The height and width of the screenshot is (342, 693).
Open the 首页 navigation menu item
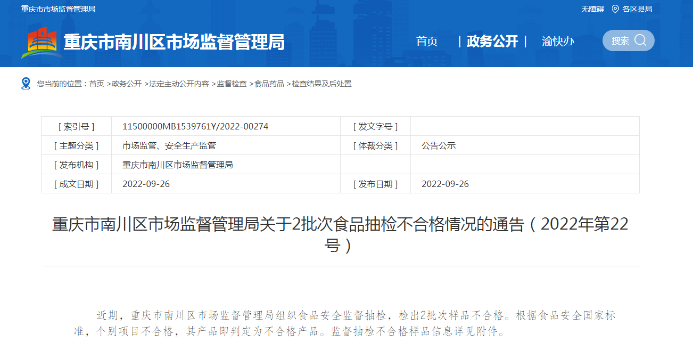pyautogui.click(x=427, y=41)
